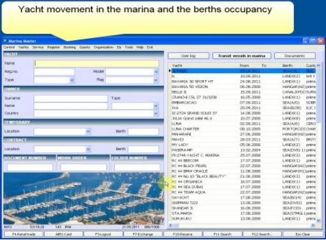Select the highlighted first yacht row

pyautogui.click(x=244, y=71)
